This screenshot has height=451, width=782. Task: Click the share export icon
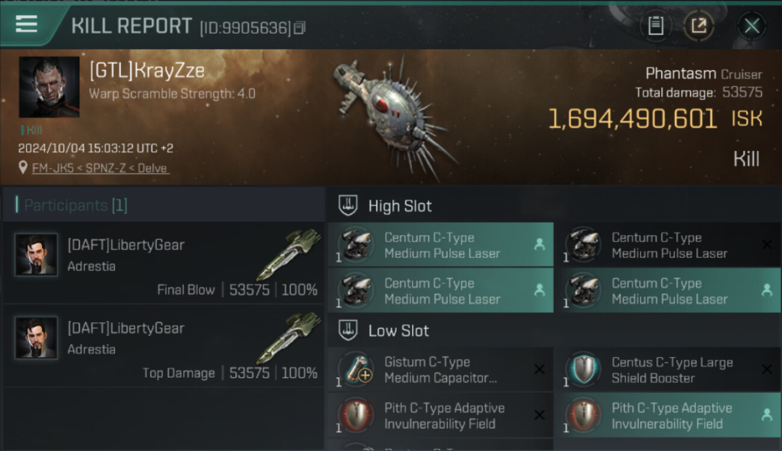(x=698, y=26)
